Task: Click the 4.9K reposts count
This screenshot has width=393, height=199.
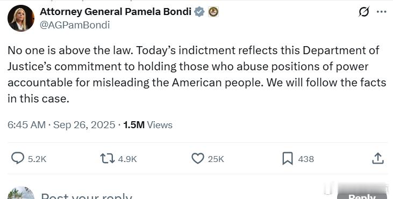Action: pos(127,159)
